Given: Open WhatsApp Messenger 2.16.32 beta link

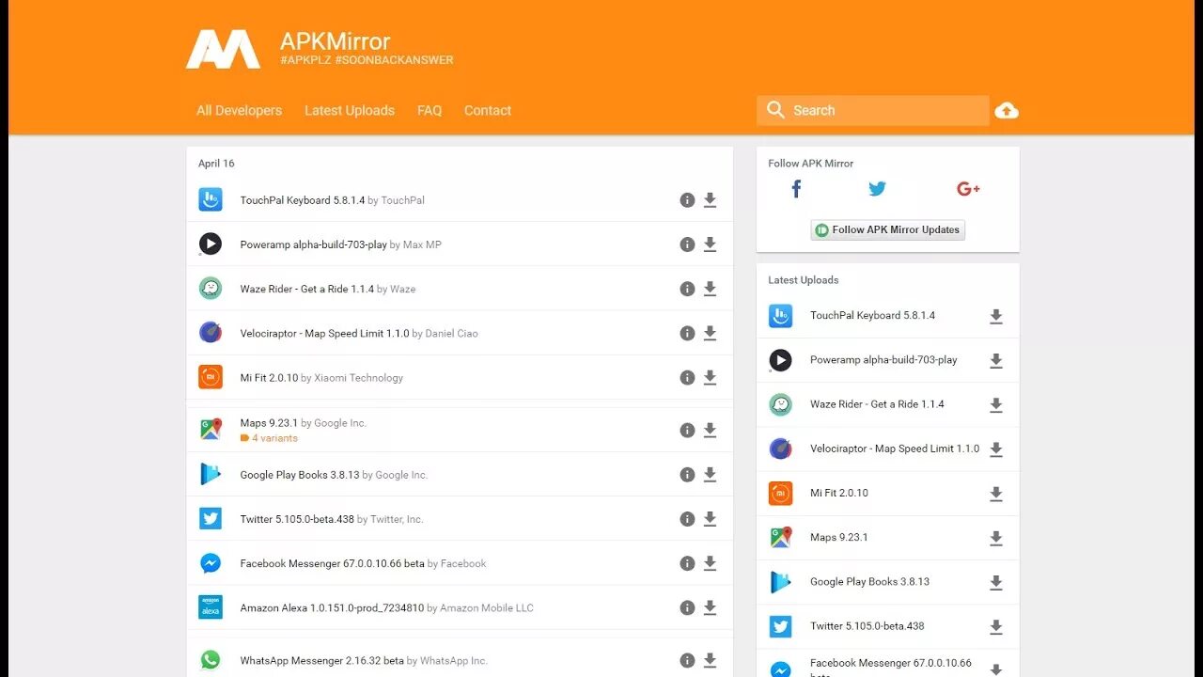Looking at the screenshot, I should [x=321, y=661].
